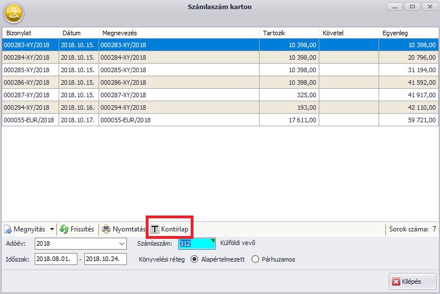
Task: Sort by the Tartozik column header
Action: click(289, 33)
